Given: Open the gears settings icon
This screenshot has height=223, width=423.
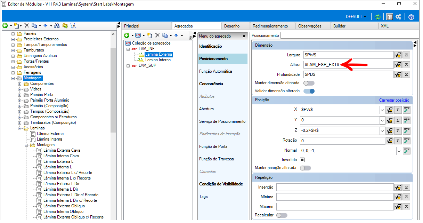Looking at the screenshot, I should click(399, 17).
